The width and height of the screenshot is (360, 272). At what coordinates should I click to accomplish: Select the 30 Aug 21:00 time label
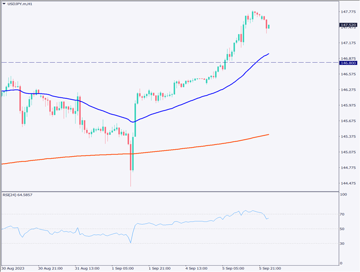[x=50, y=268]
